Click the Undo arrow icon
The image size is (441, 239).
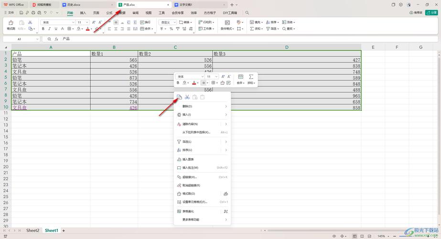tap(45, 13)
